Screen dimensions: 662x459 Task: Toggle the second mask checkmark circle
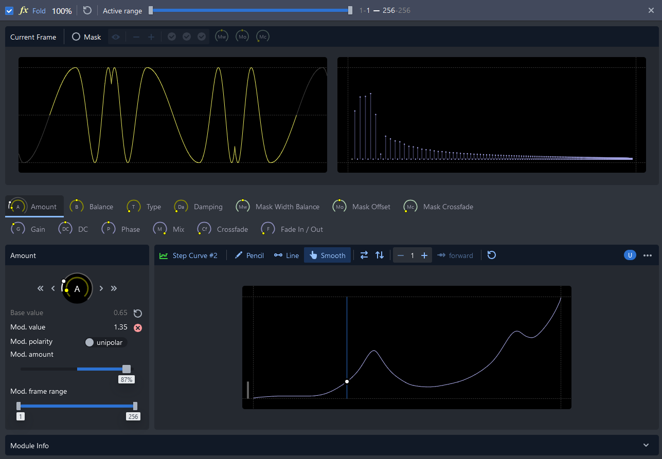(187, 36)
